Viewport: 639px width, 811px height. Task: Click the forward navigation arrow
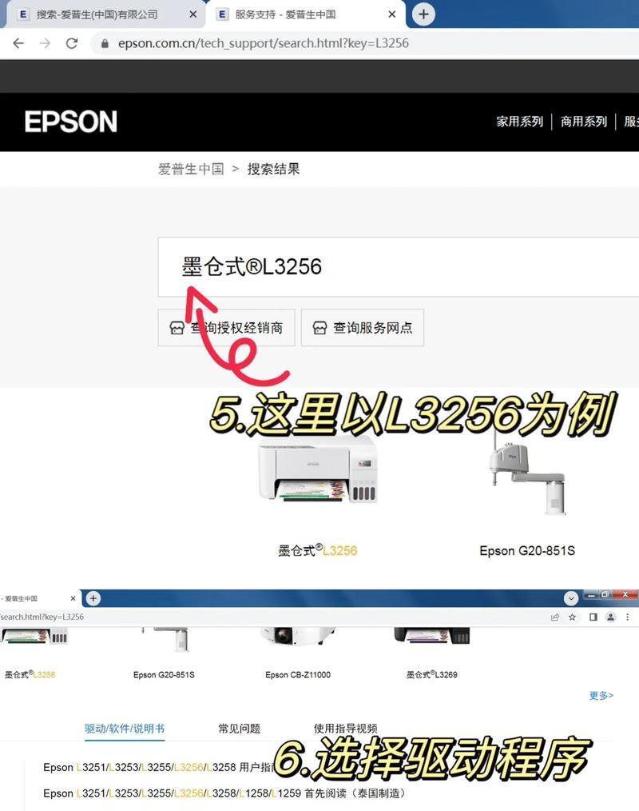[45, 43]
